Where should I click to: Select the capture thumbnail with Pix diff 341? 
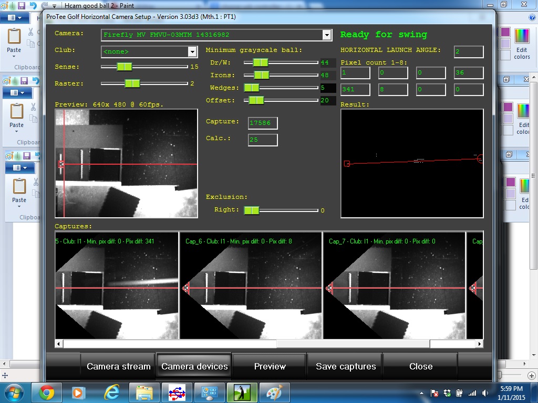click(x=117, y=285)
